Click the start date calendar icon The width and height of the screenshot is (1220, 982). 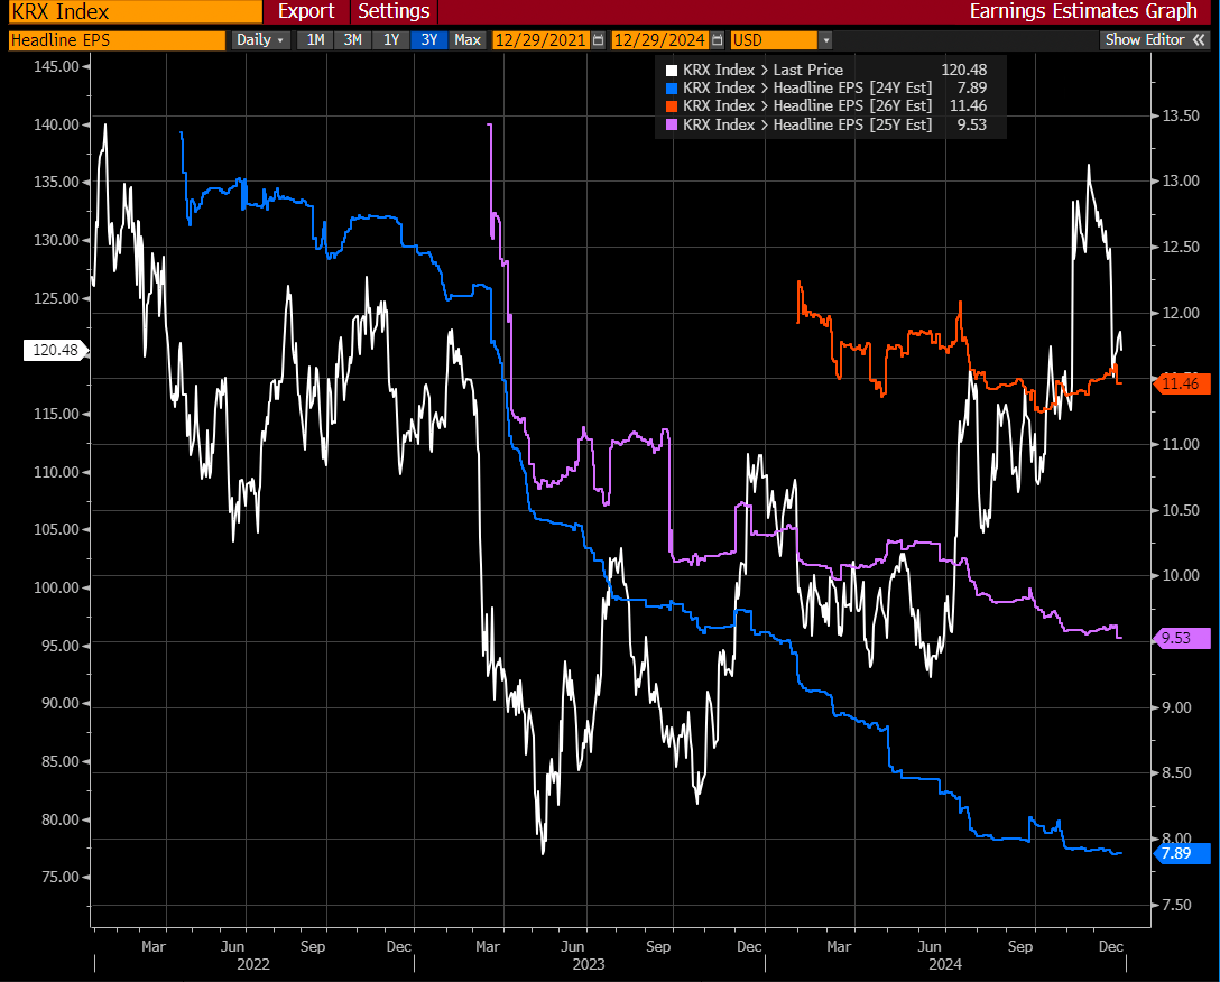598,40
